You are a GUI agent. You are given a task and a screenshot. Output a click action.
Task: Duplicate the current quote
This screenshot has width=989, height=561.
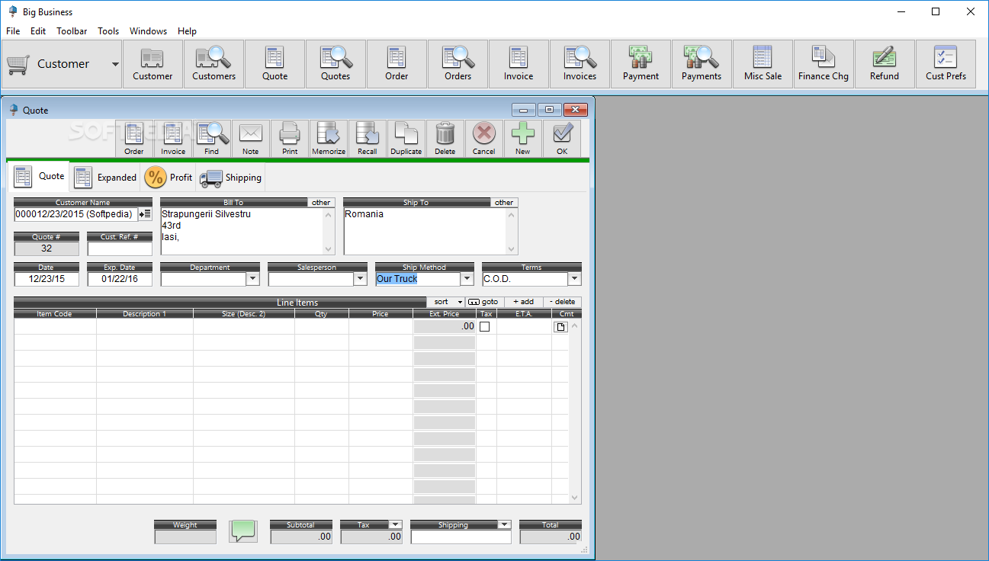point(406,139)
